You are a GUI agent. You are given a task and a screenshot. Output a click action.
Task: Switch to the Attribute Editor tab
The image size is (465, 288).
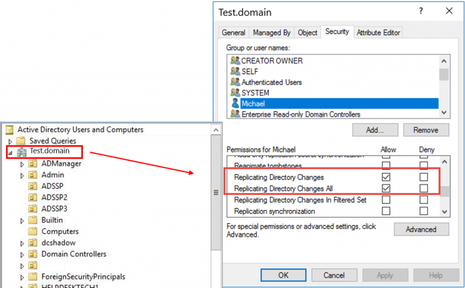pos(378,33)
